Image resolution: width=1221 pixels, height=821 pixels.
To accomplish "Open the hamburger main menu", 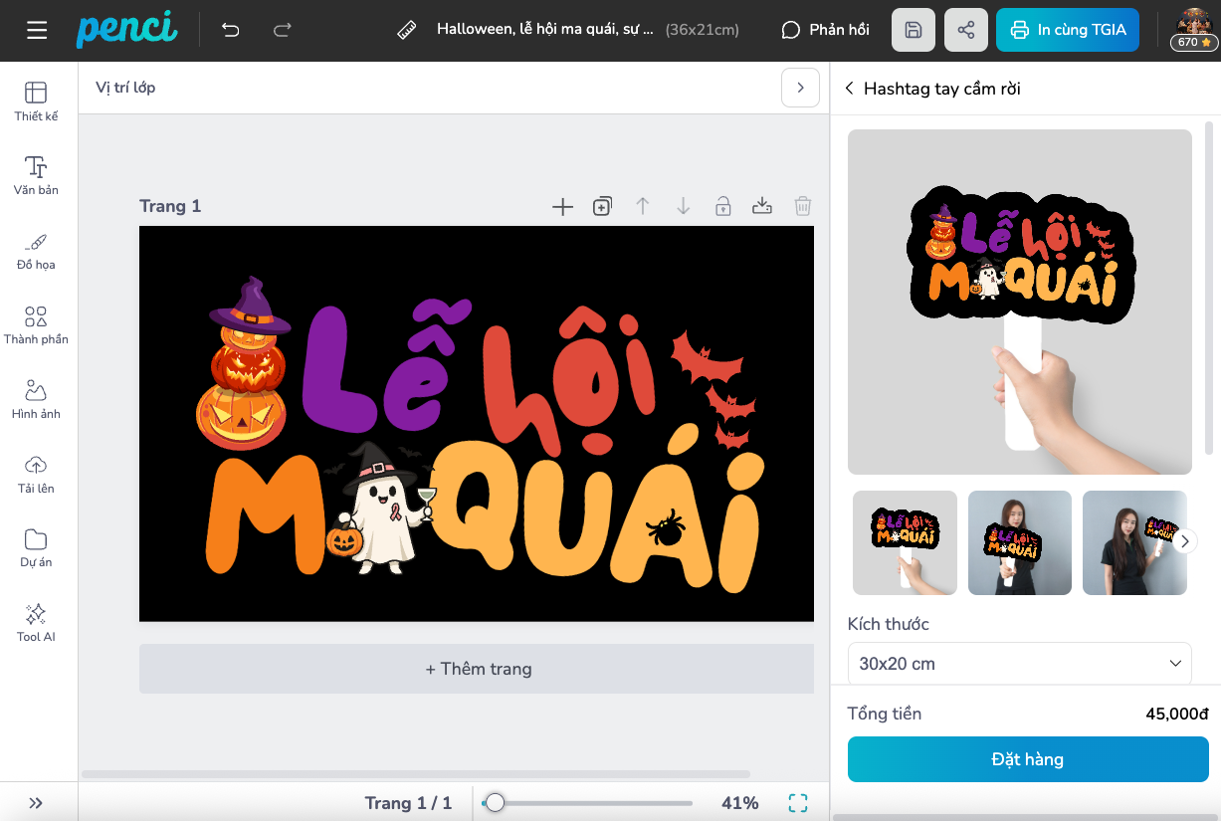I will 37,30.
